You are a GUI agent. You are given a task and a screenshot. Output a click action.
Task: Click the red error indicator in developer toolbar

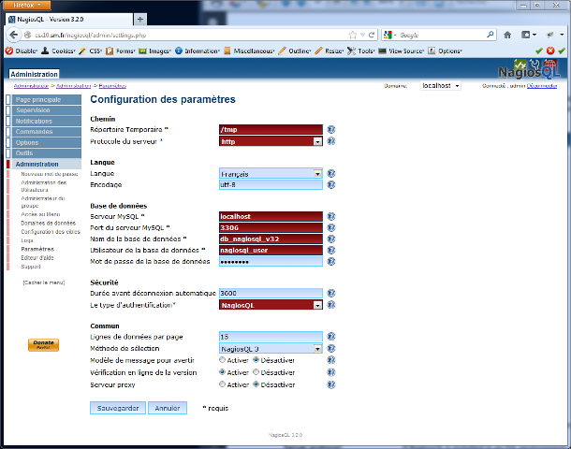coord(550,51)
